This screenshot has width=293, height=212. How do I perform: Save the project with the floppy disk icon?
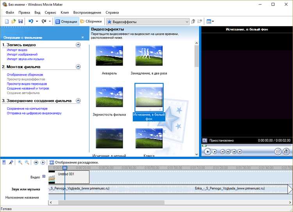pos(20,21)
